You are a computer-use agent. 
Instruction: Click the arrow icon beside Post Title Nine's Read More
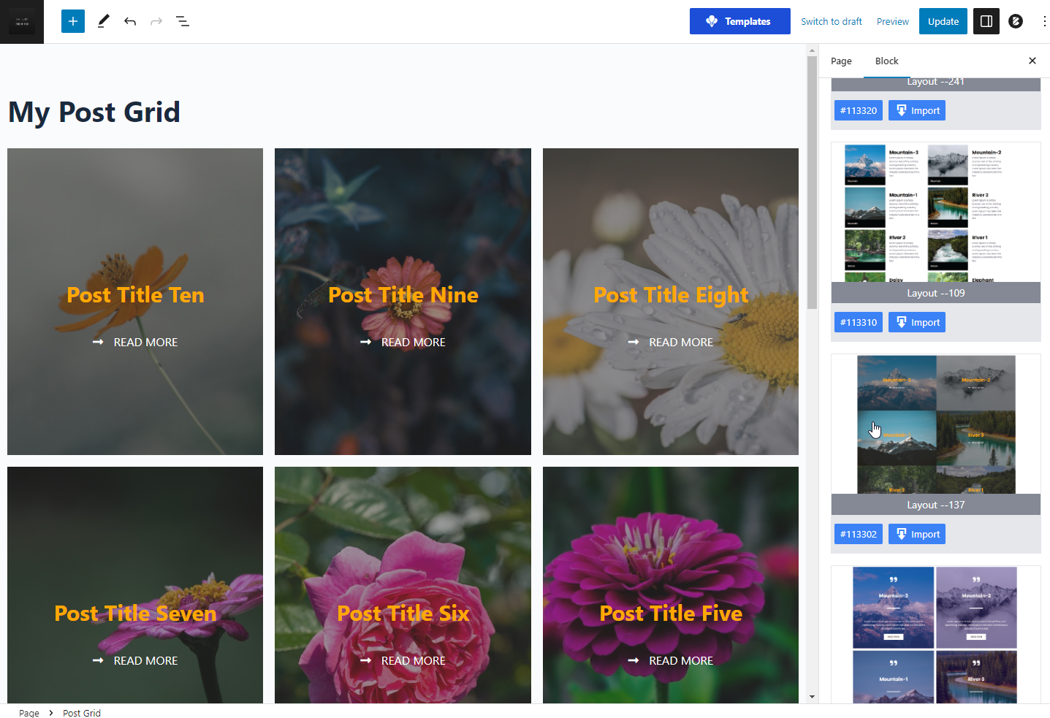coord(366,342)
